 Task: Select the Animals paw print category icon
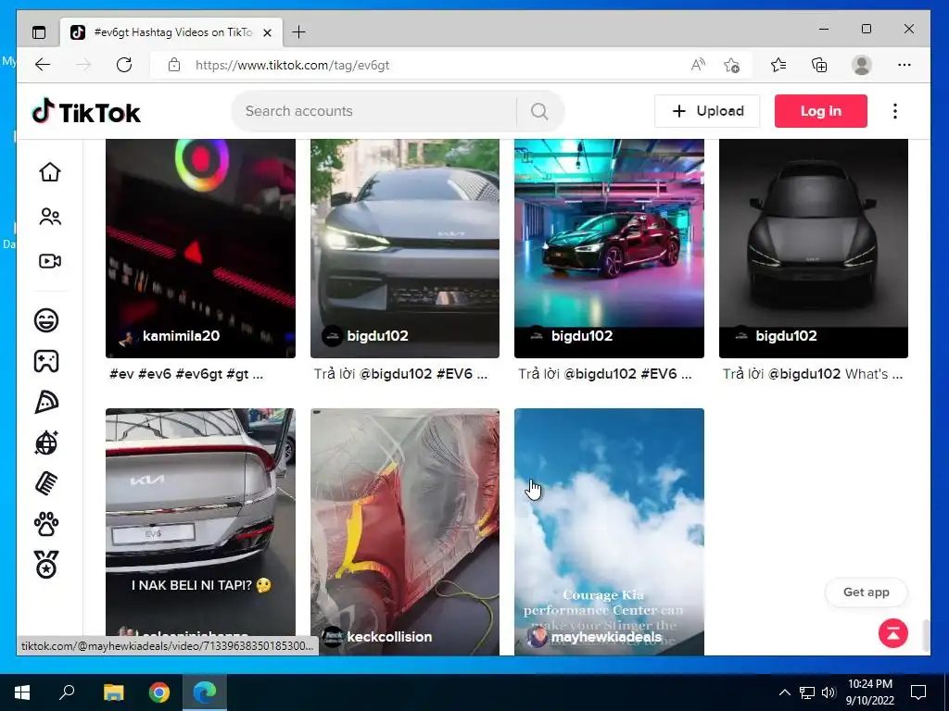(46, 524)
